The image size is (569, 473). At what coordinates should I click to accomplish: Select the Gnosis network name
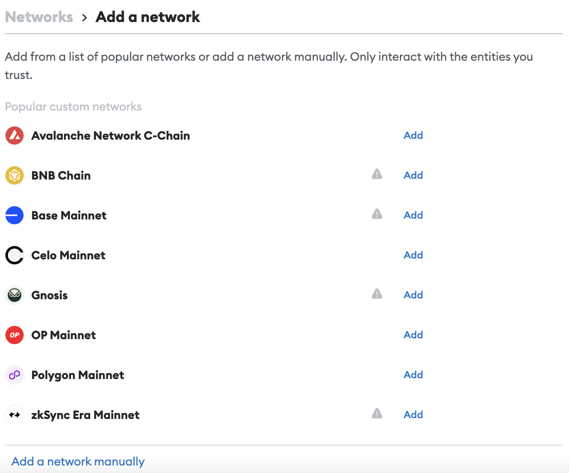49,295
